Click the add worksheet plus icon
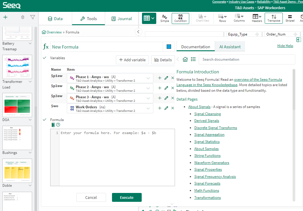The height and width of the screenshot is (211, 303). click(5, 17)
